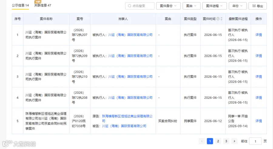The image size is (273, 149).
Task: Open defendant 川运（海南）国际贸易 link in row 5
Action: coord(124,126)
